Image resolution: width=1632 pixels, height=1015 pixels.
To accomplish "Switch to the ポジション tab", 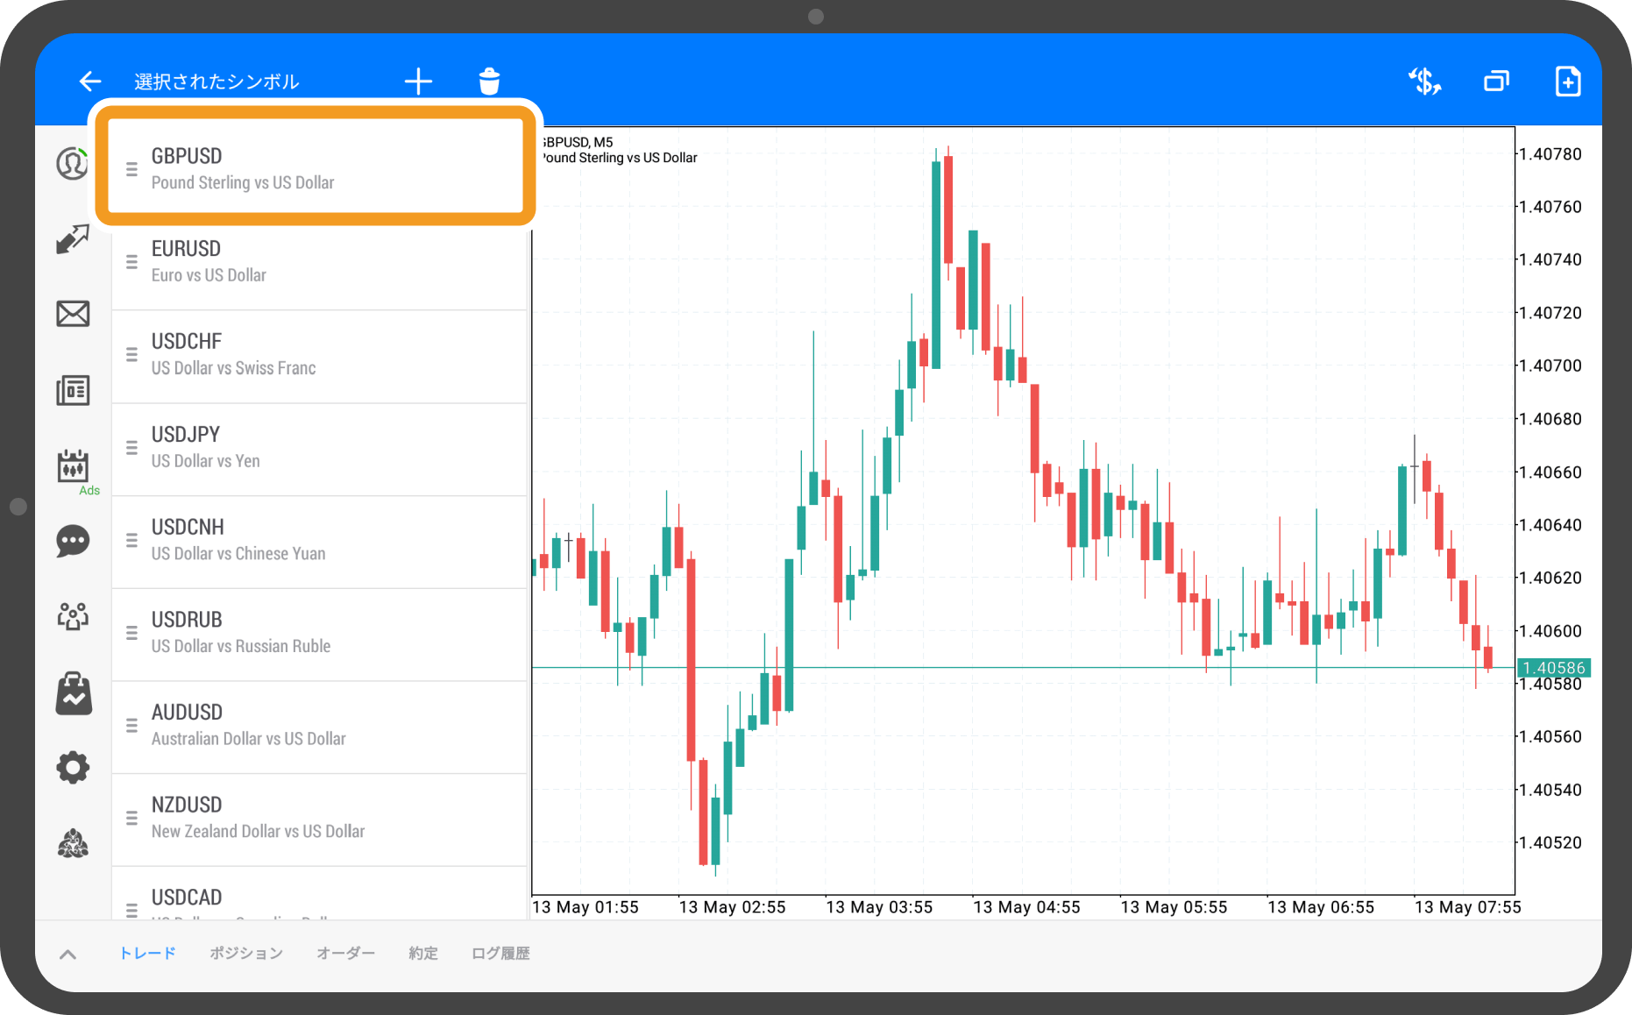I will tap(246, 954).
